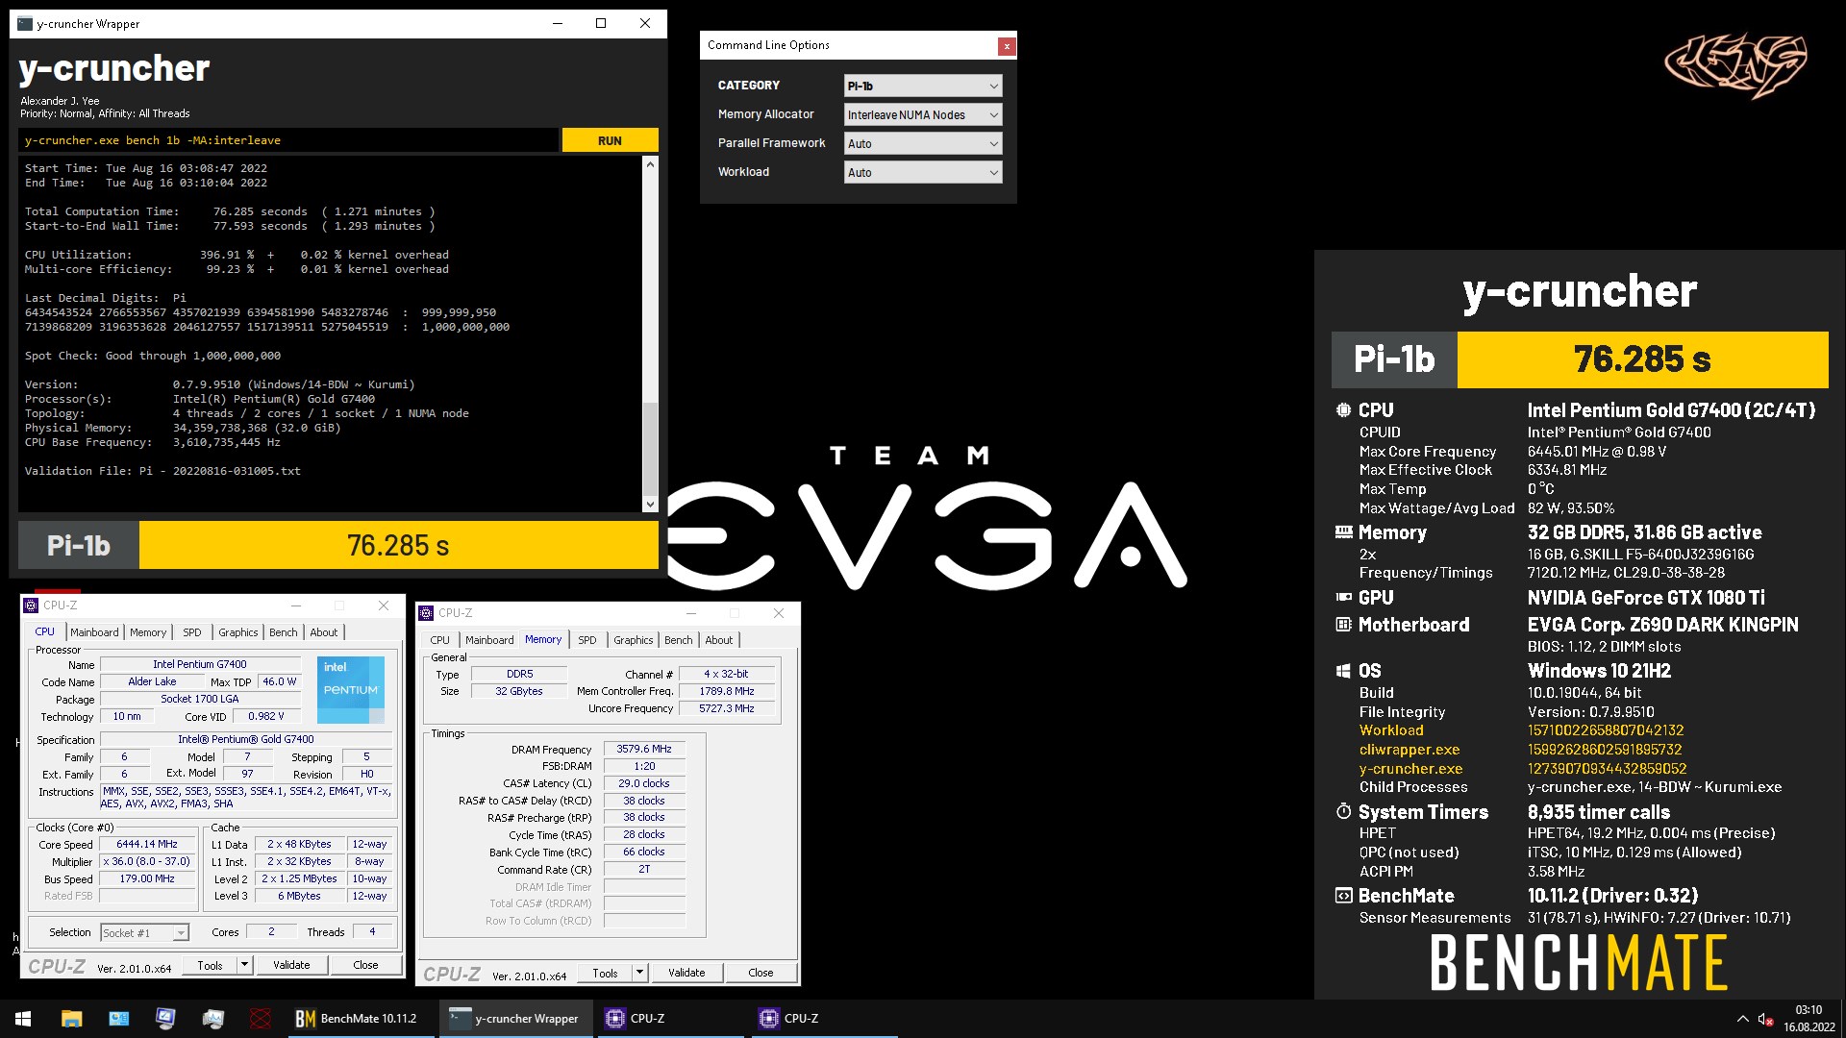Open the About tab in left CPU-Z window
Screen dimensions: 1846x1038
(x=324, y=632)
